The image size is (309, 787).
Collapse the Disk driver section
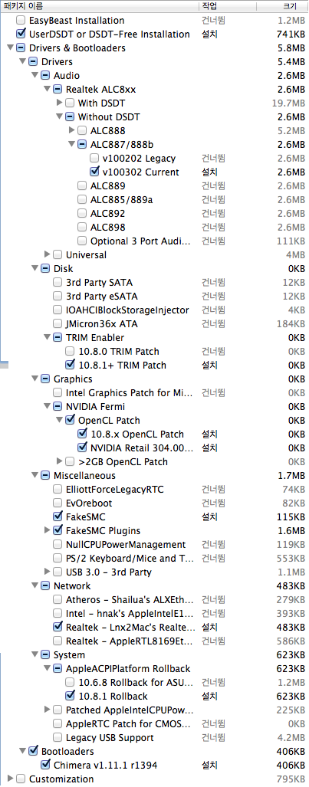pyautogui.click(x=35, y=268)
